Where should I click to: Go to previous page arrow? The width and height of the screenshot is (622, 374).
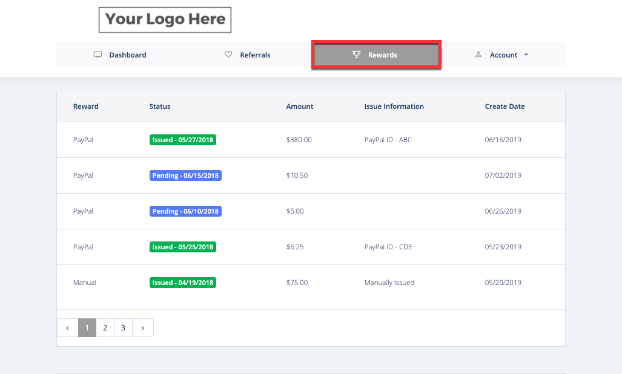[x=67, y=327]
